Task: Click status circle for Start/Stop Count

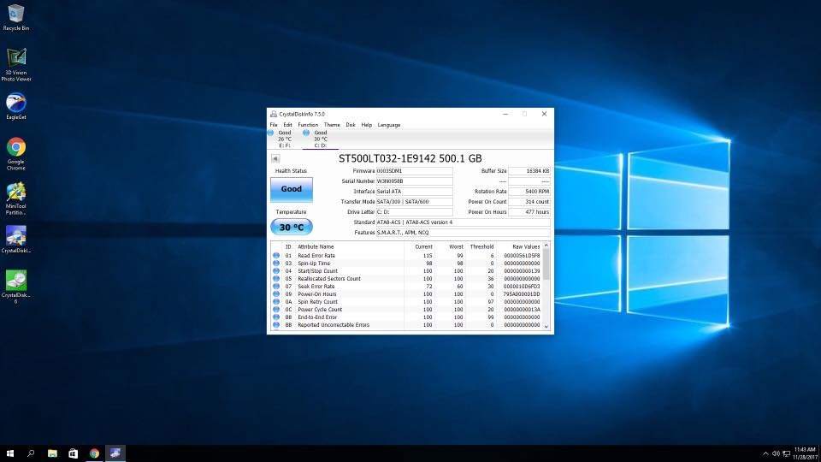Action: click(x=276, y=271)
